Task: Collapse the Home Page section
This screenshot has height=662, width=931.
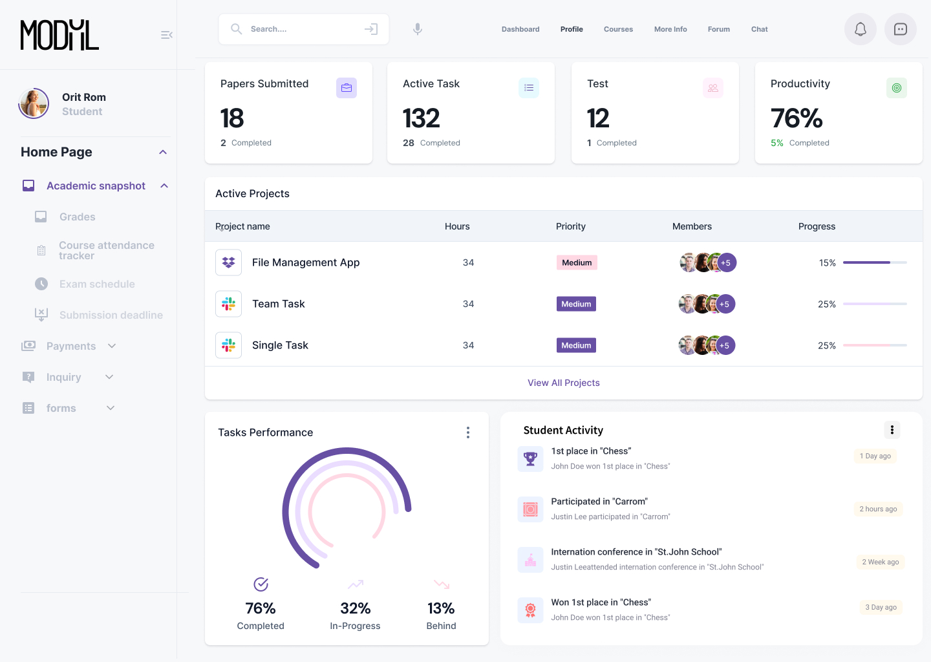Action: click(x=163, y=152)
